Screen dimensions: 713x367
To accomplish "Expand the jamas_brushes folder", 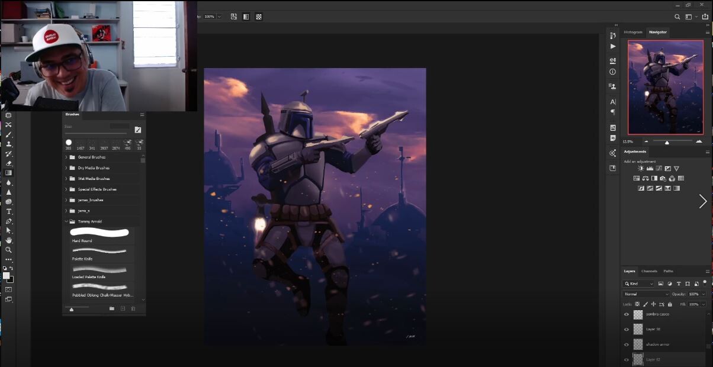I will pyautogui.click(x=66, y=200).
